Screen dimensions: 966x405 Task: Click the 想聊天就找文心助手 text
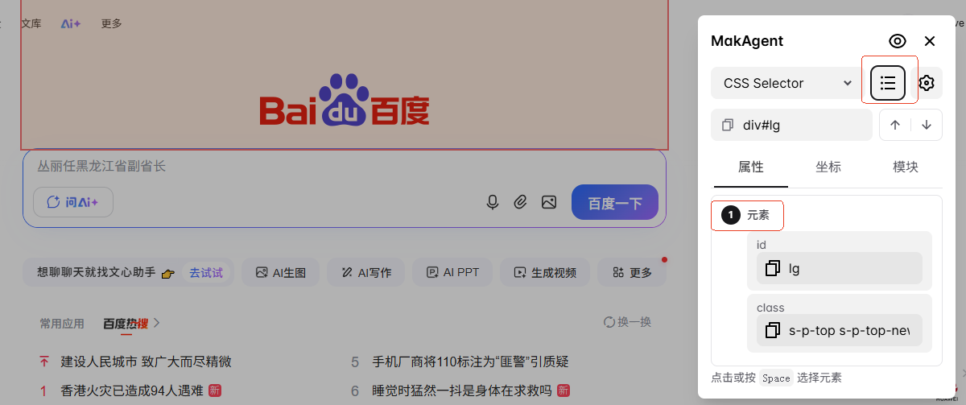97,273
